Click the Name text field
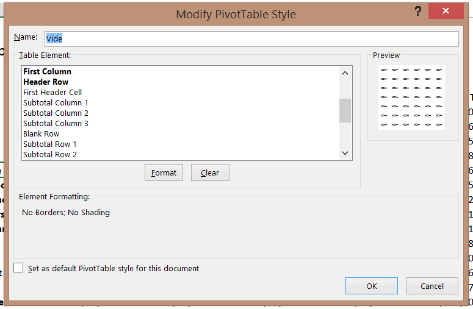The height and width of the screenshot is (309, 473). [251, 38]
